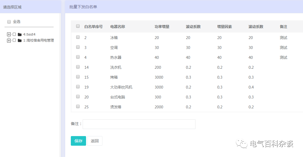Click the 4:test4 tree label
The width and height of the screenshot is (303, 157).
click(x=29, y=35)
